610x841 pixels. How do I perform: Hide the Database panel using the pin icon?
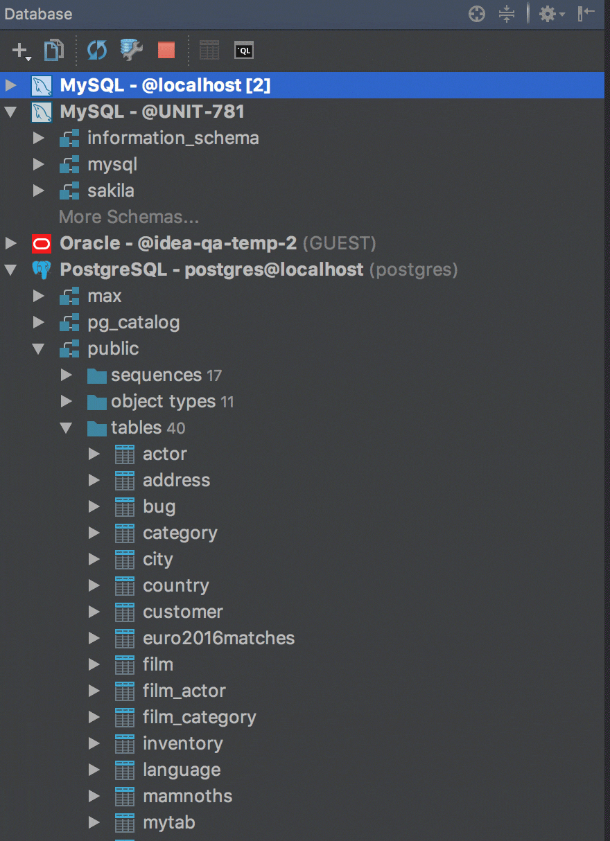coord(586,14)
